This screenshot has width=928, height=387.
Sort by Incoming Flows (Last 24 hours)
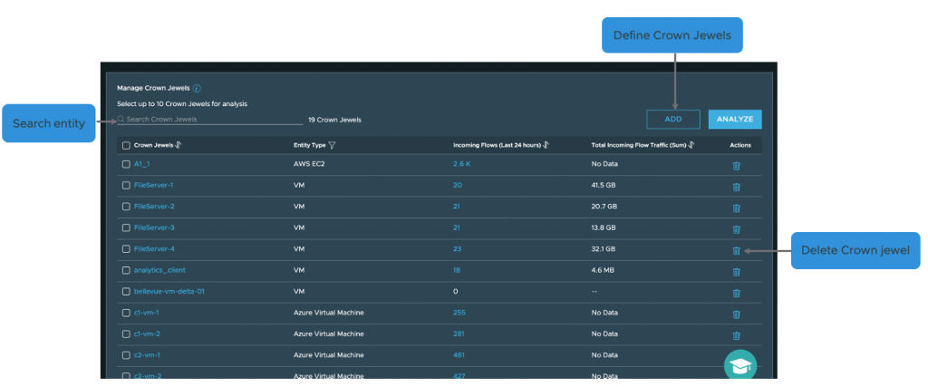pyautogui.click(x=546, y=145)
